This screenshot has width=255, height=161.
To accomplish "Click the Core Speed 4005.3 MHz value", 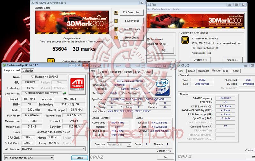I will click(118, 123).
